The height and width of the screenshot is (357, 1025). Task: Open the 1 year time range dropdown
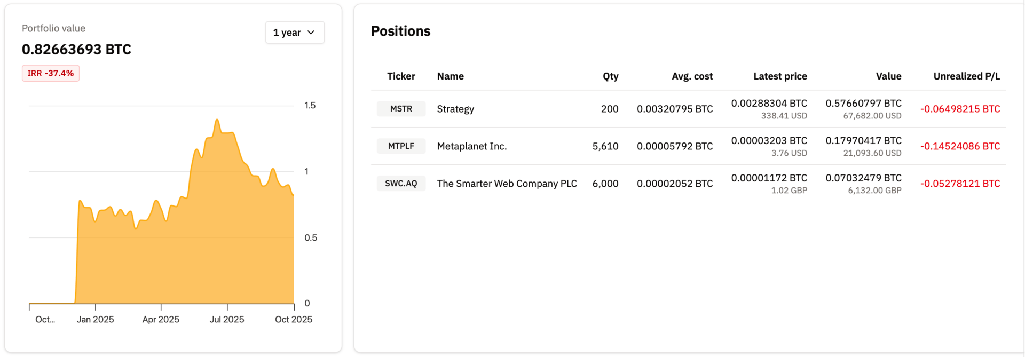click(294, 33)
